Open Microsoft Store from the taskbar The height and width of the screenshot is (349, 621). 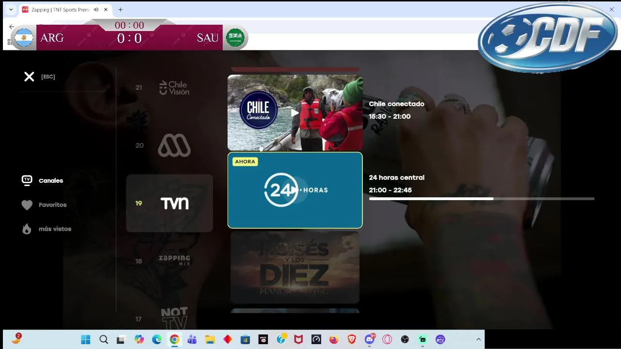coord(245,339)
